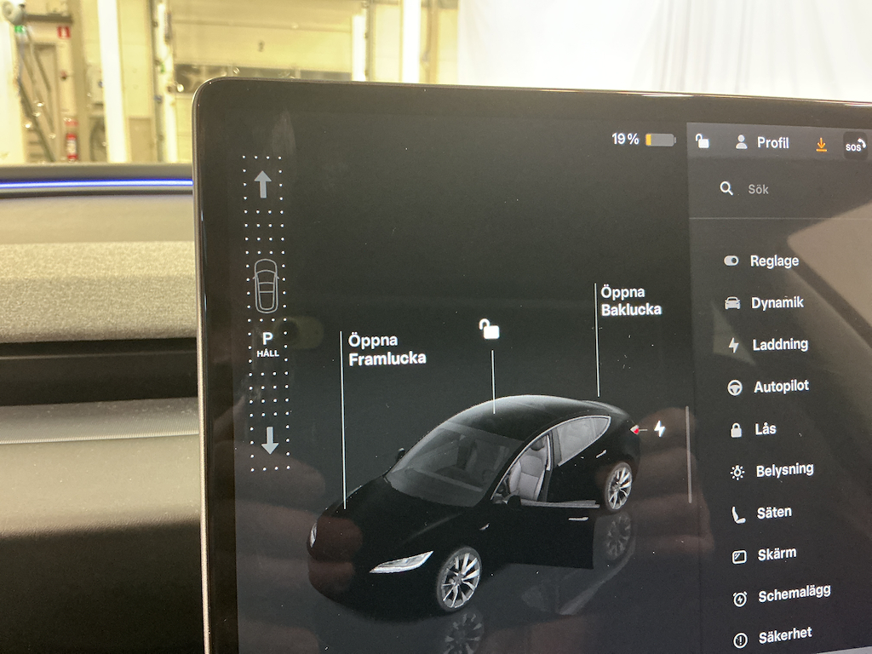Screen dimensions: 872x654
Task: Tap the up arrow on gear selector strip
Action: coord(263,184)
